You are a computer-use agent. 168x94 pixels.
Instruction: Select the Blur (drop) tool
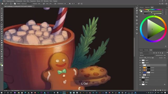(x=2, y=40)
